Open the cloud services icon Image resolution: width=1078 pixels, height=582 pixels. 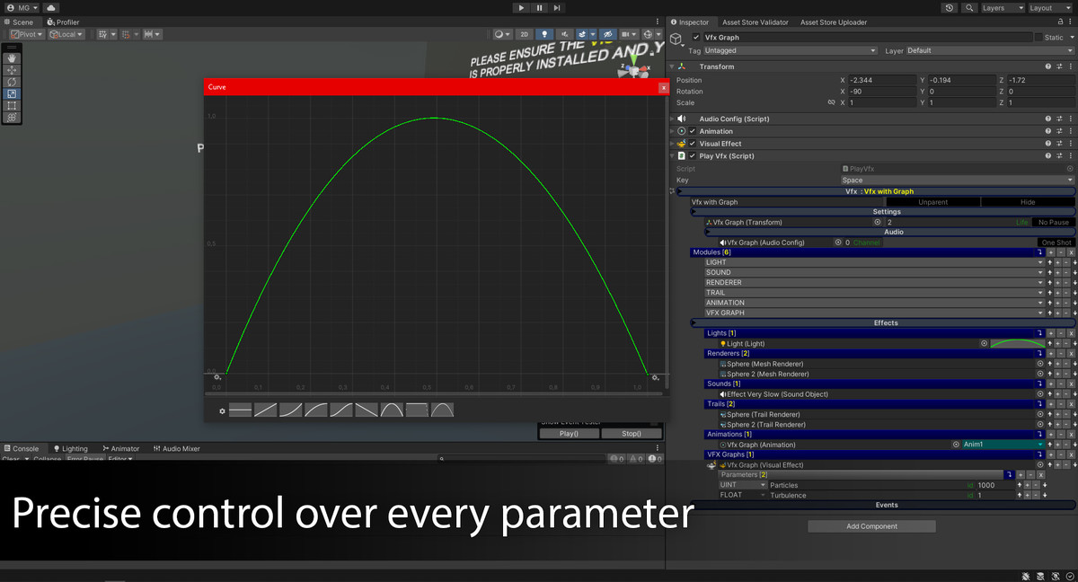click(50, 8)
